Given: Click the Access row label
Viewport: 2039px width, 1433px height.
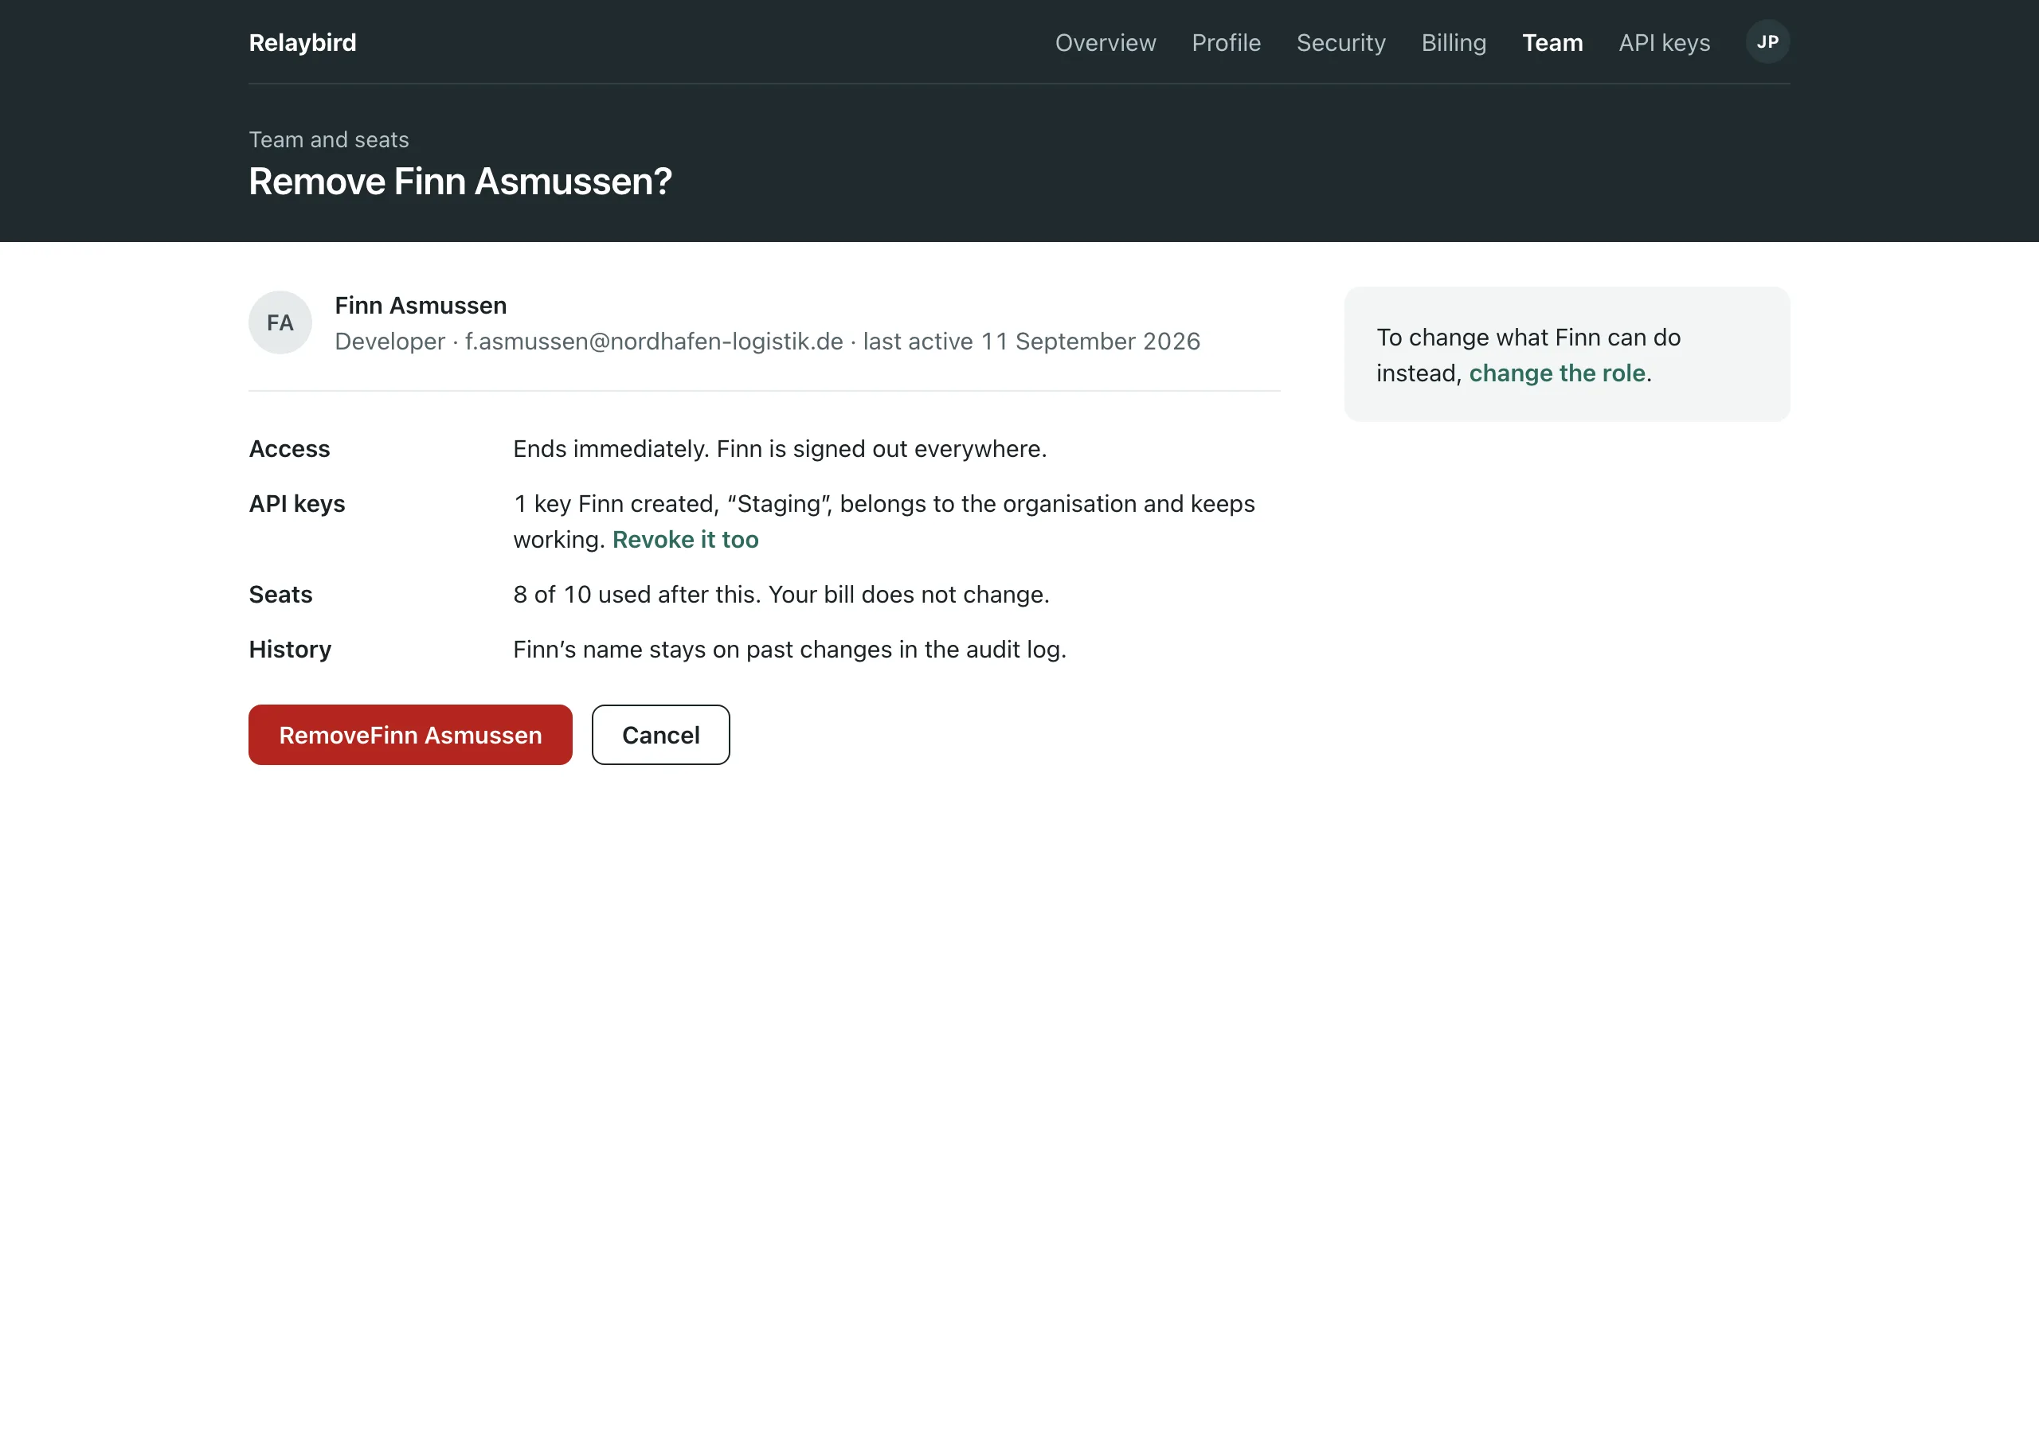Looking at the screenshot, I should coord(289,448).
